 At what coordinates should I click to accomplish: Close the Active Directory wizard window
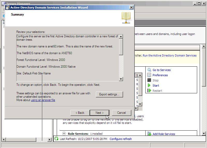[x=131, y=8]
